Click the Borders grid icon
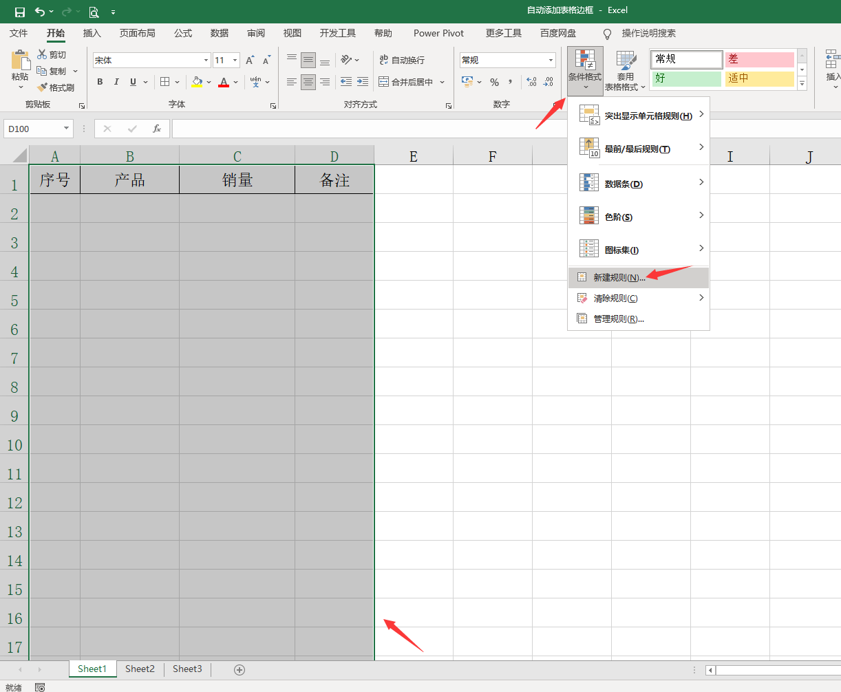 coord(164,82)
